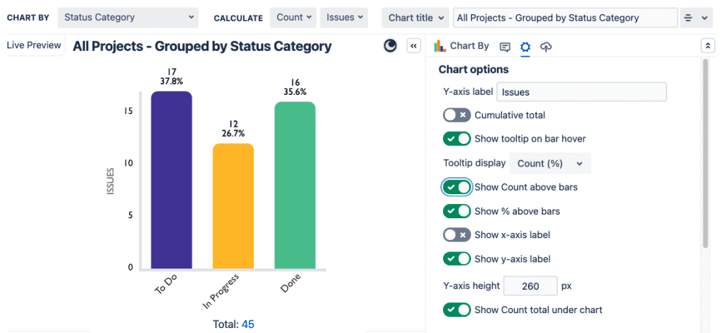Toggle Show % above bars off
The height and width of the screenshot is (333, 726).
tap(457, 211)
